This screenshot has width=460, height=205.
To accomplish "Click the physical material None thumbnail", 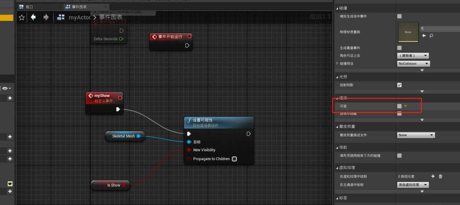I will tap(408, 32).
